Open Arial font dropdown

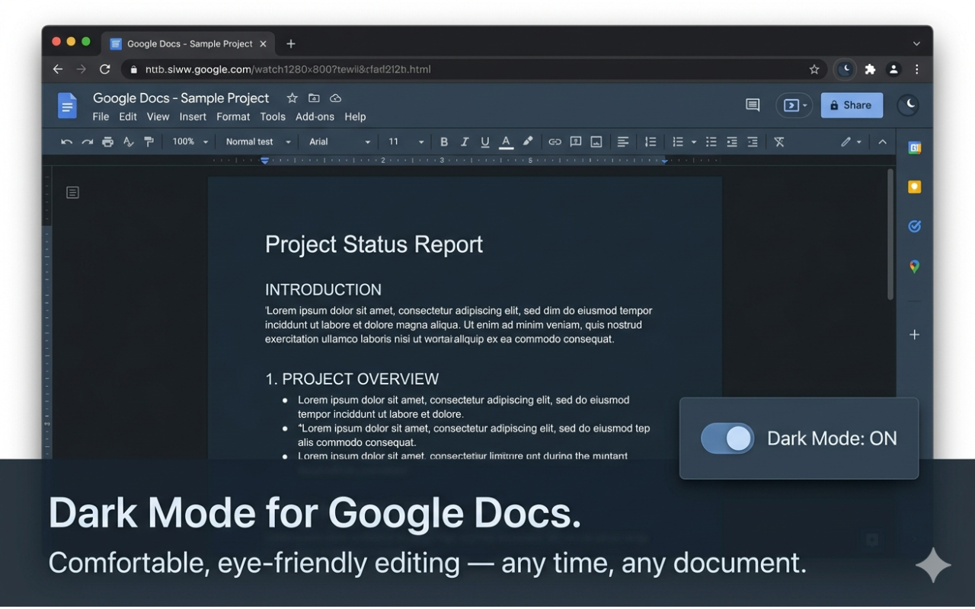click(340, 142)
